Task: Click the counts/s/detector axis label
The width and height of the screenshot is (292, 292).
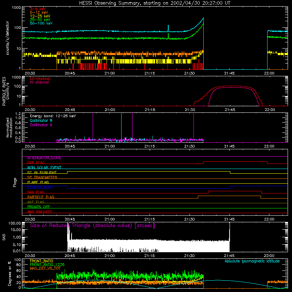Action: (7, 38)
